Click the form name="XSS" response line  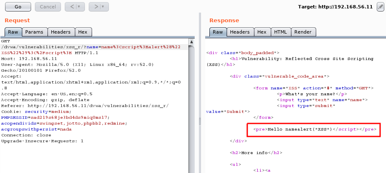(313, 88)
